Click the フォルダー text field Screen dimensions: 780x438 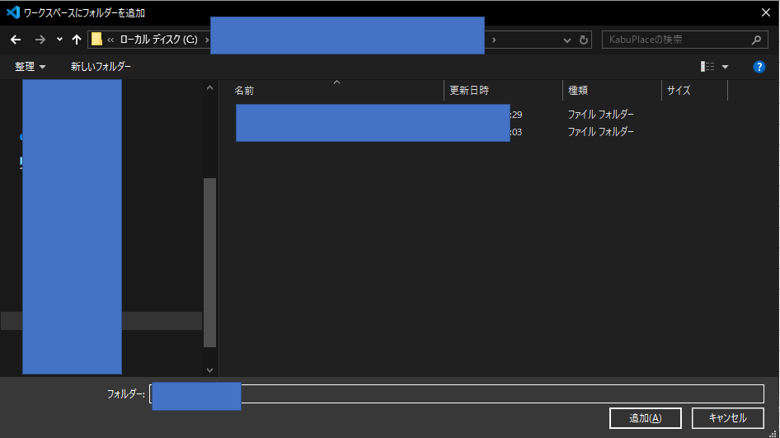pyautogui.click(x=457, y=393)
